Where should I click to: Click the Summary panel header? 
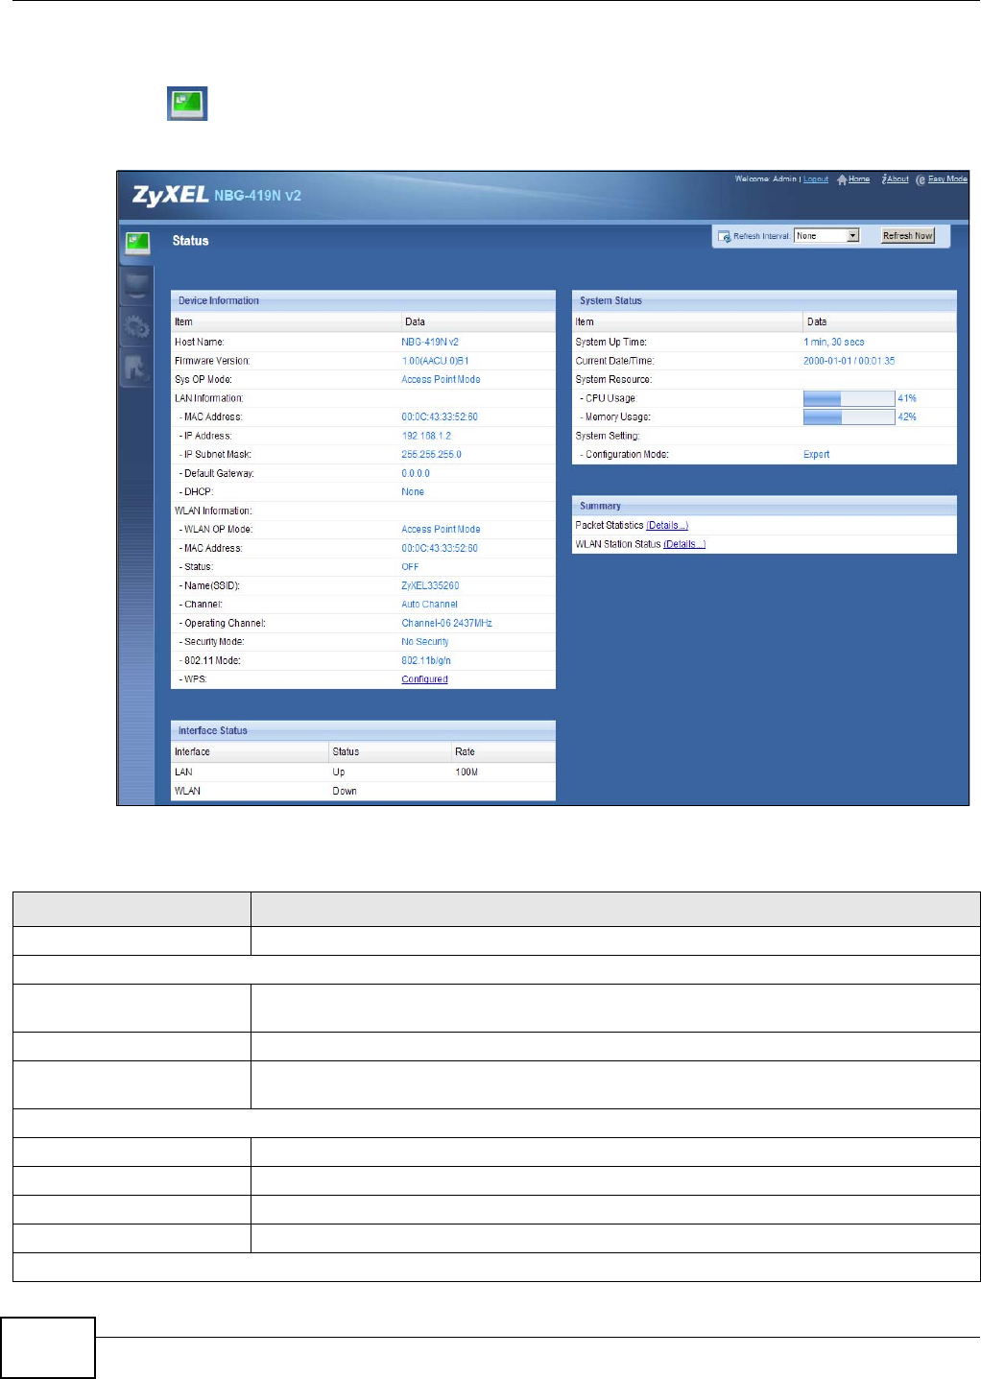coord(764,506)
